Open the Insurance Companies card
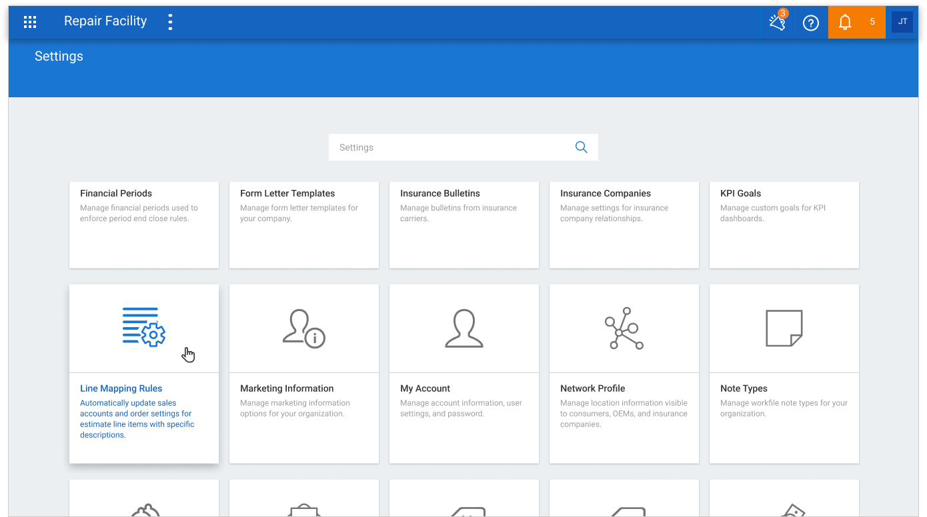The width and height of the screenshot is (927, 517). click(624, 225)
